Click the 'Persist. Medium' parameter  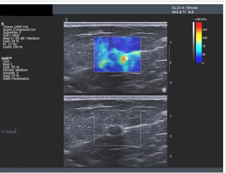(15, 70)
